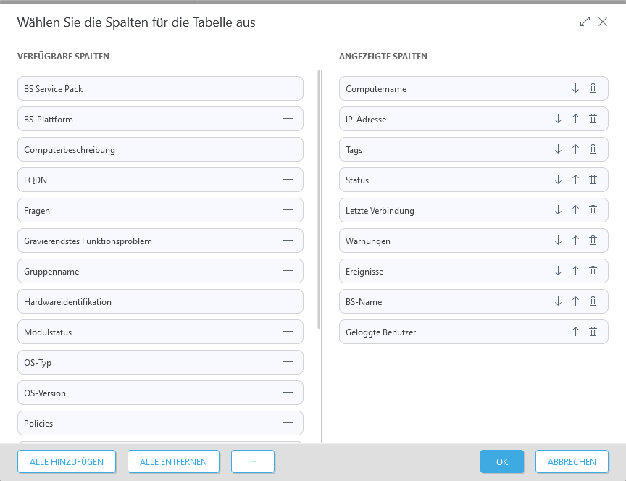Delete the BS-Name column
Image resolution: width=626 pixels, height=481 pixels.
click(x=593, y=301)
